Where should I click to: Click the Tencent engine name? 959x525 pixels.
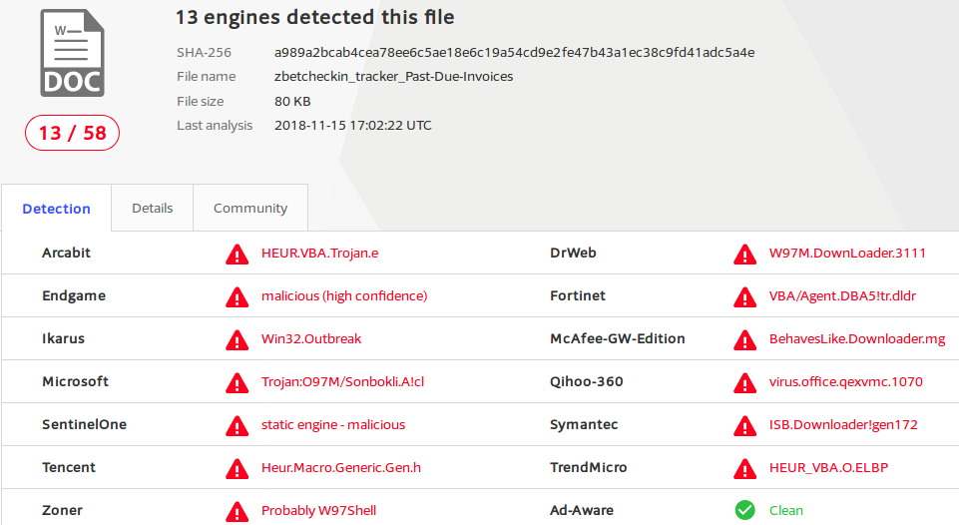(69, 467)
